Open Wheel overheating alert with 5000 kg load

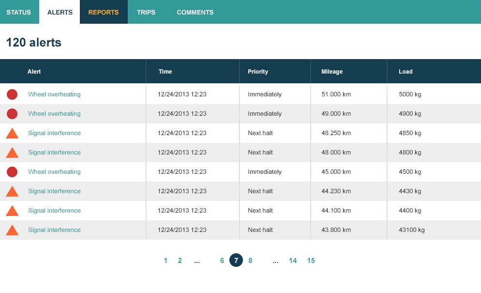[x=54, y=94]
